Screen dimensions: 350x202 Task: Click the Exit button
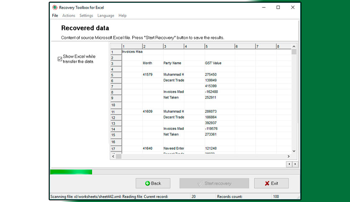click(271, 183)
